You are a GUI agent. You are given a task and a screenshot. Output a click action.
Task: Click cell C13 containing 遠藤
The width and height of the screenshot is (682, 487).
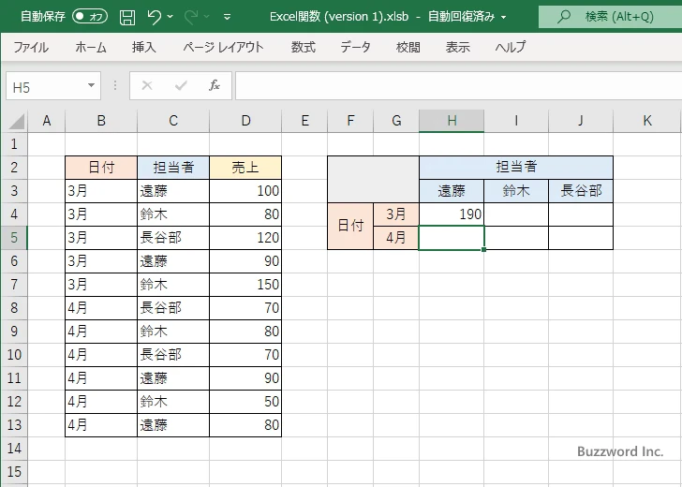pyautogui.click(x=173, y=425)
